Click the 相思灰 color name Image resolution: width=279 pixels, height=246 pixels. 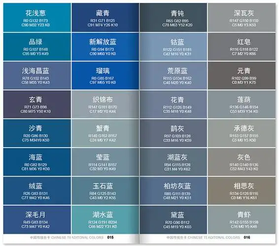pos(244,186)
